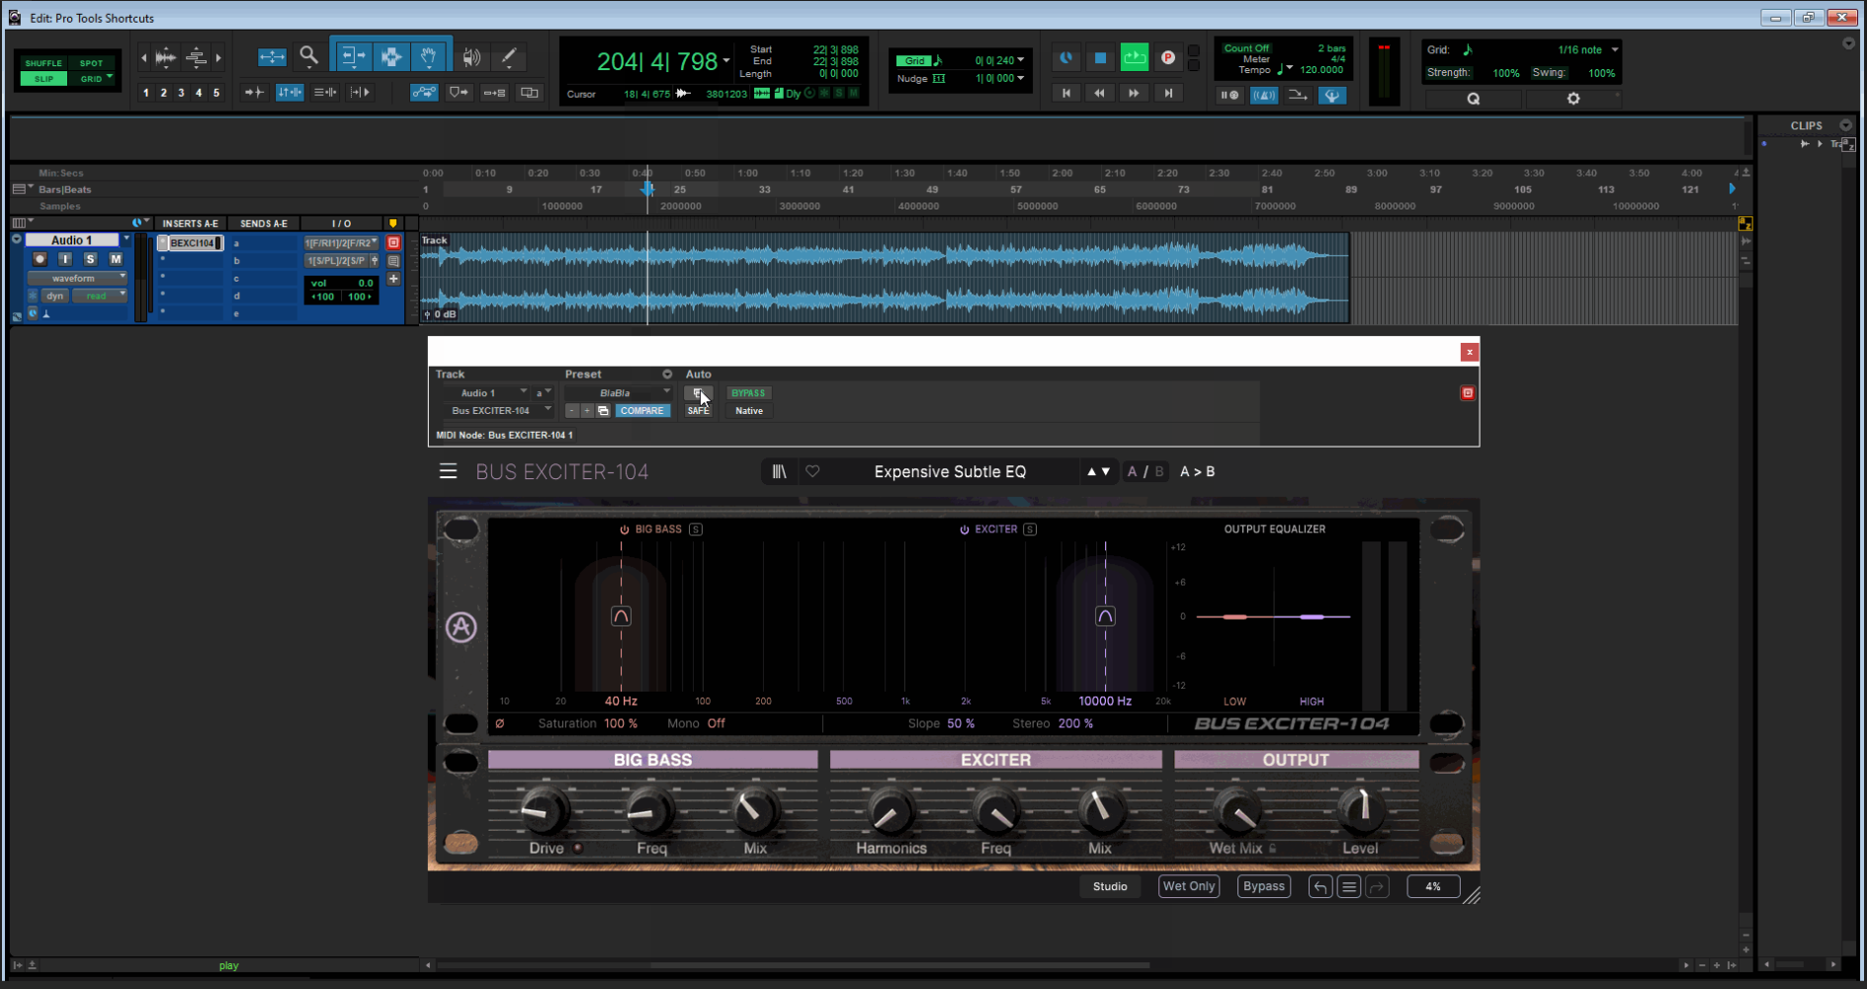Toggle record enable on Audio 1 track
This screenshot has width=1867, height=989.
tap(40, 259)
